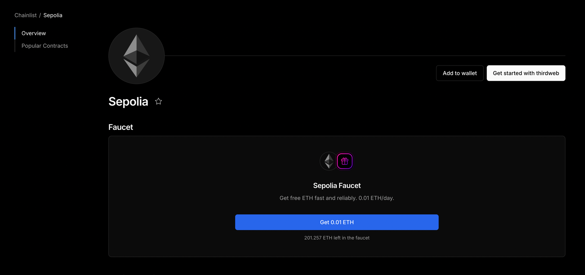Favorite the Sepolia network using the star toggle

158,102
